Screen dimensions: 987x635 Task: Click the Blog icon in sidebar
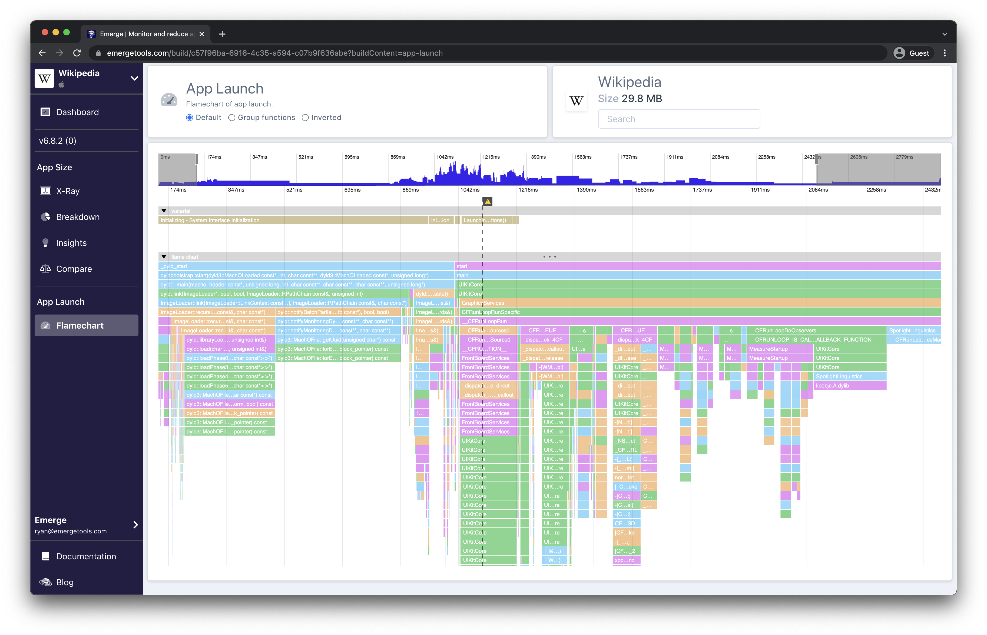(45, 582)
